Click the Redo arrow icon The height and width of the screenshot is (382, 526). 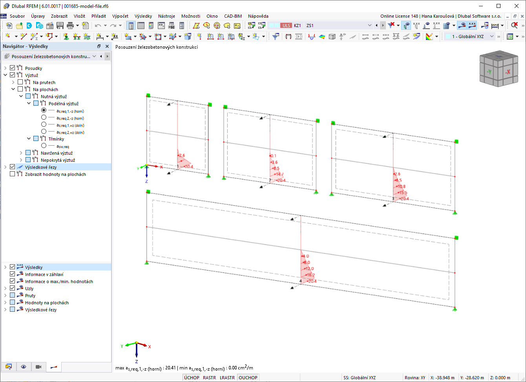113,26
